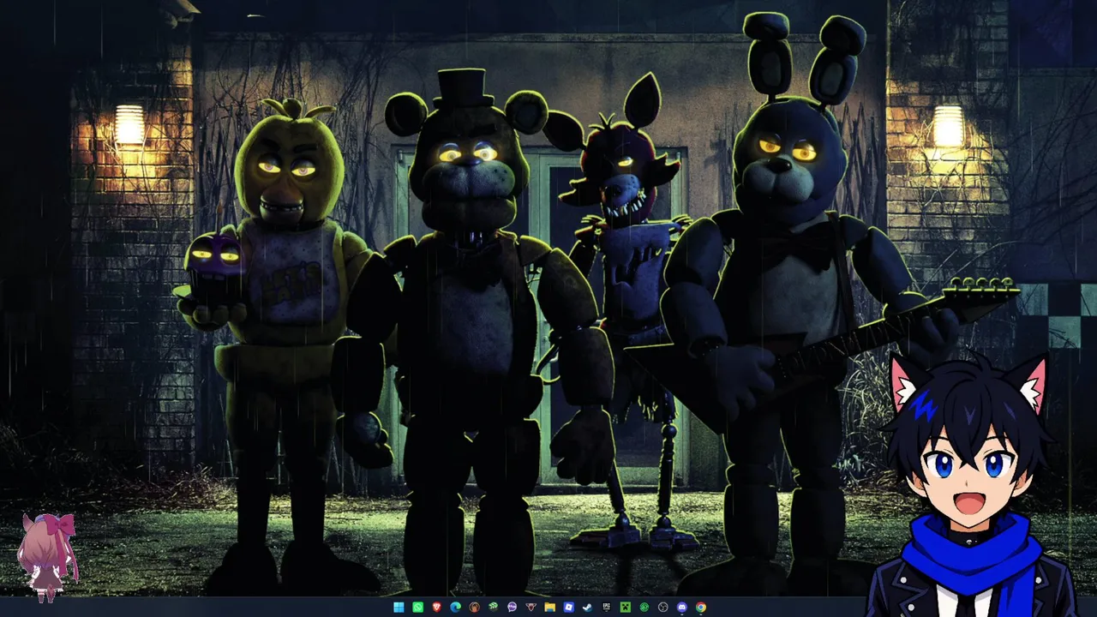1097x617 pixels.
Task: Open Brave browser from the taskbar
Action: pos(436,608)
